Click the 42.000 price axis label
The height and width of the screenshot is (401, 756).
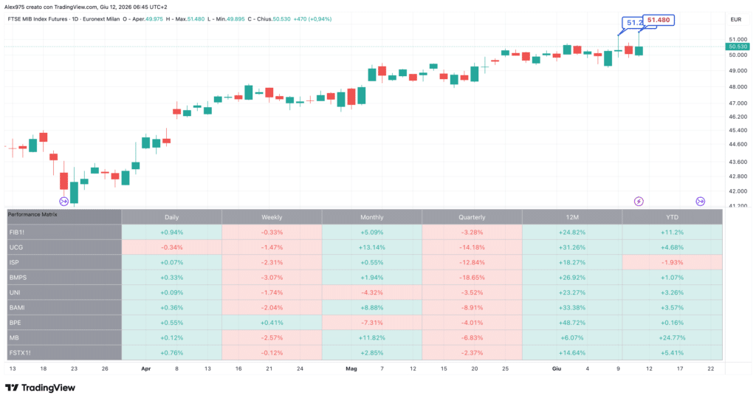point(738,191)
